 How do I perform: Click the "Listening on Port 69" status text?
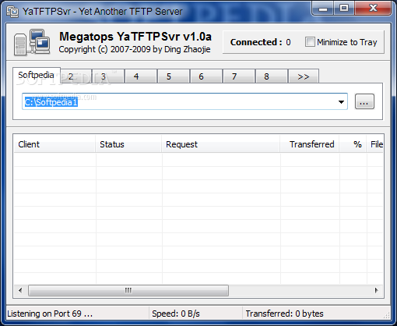(50, 314)
